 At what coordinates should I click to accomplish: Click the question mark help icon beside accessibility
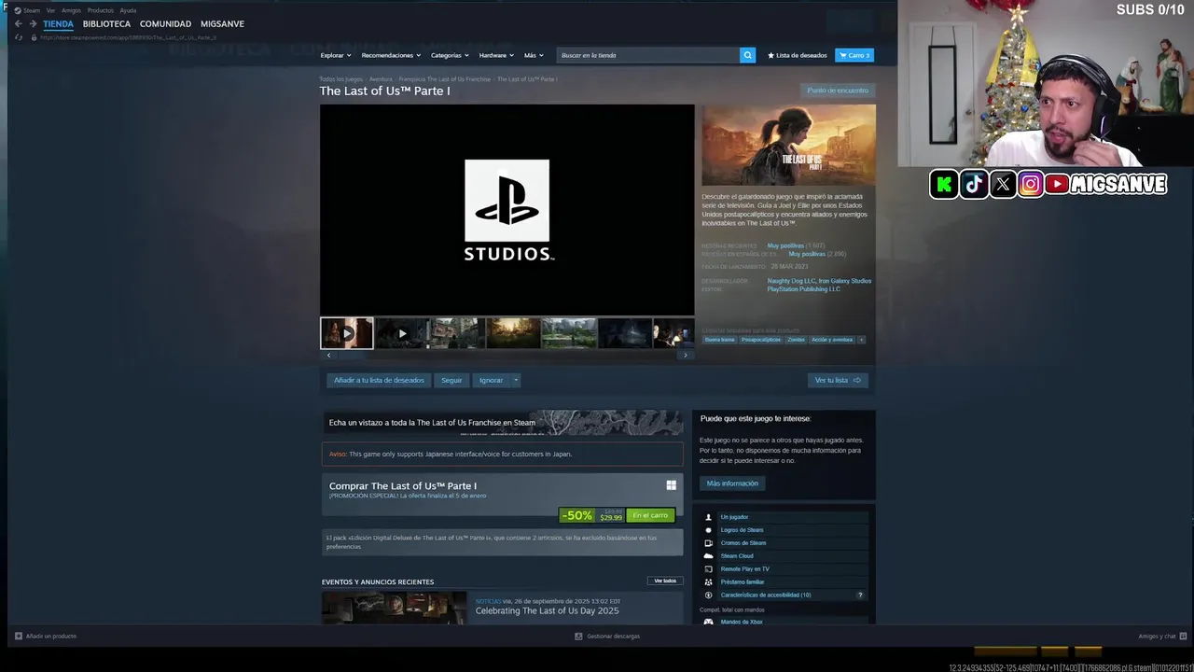(860, 595)
